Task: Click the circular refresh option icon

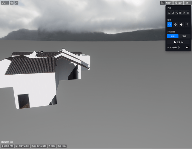Action: (173, 13)
